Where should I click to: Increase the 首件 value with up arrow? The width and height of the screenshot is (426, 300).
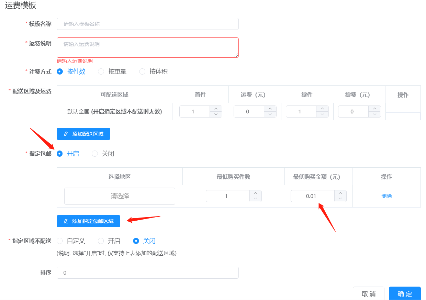click(216, 109)
